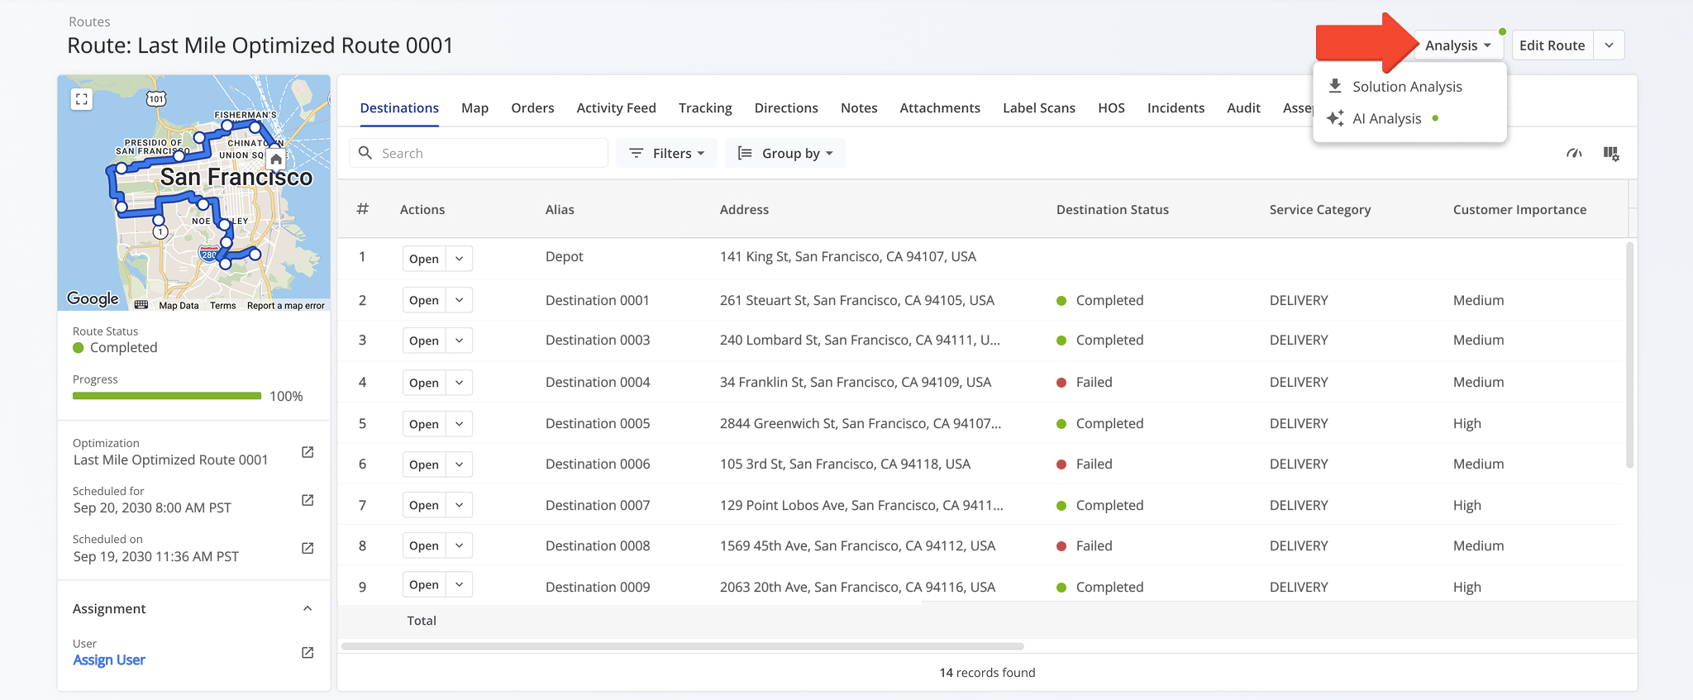The image size is (1693, 700).
Task: Click the vertical table scrollbar
Action: (x=1629, y=355)
